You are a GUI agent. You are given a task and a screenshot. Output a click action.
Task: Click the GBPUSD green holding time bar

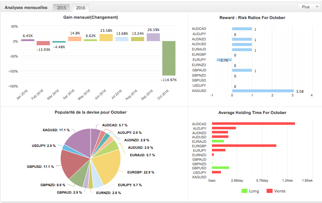pos(221,168)
